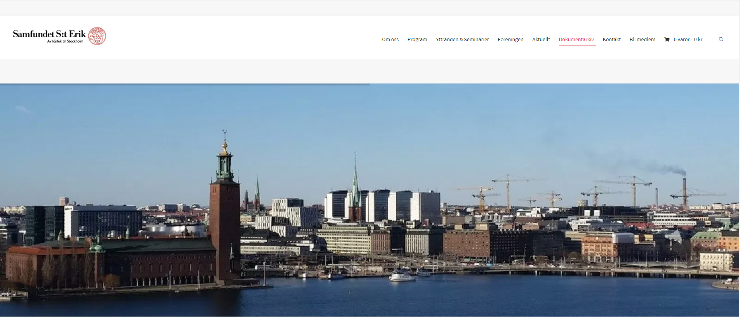View cart showing "0 varor - 0 kr"
Image resolution: width=740 pixels, height=317 pixels.
tap(688, 39)
